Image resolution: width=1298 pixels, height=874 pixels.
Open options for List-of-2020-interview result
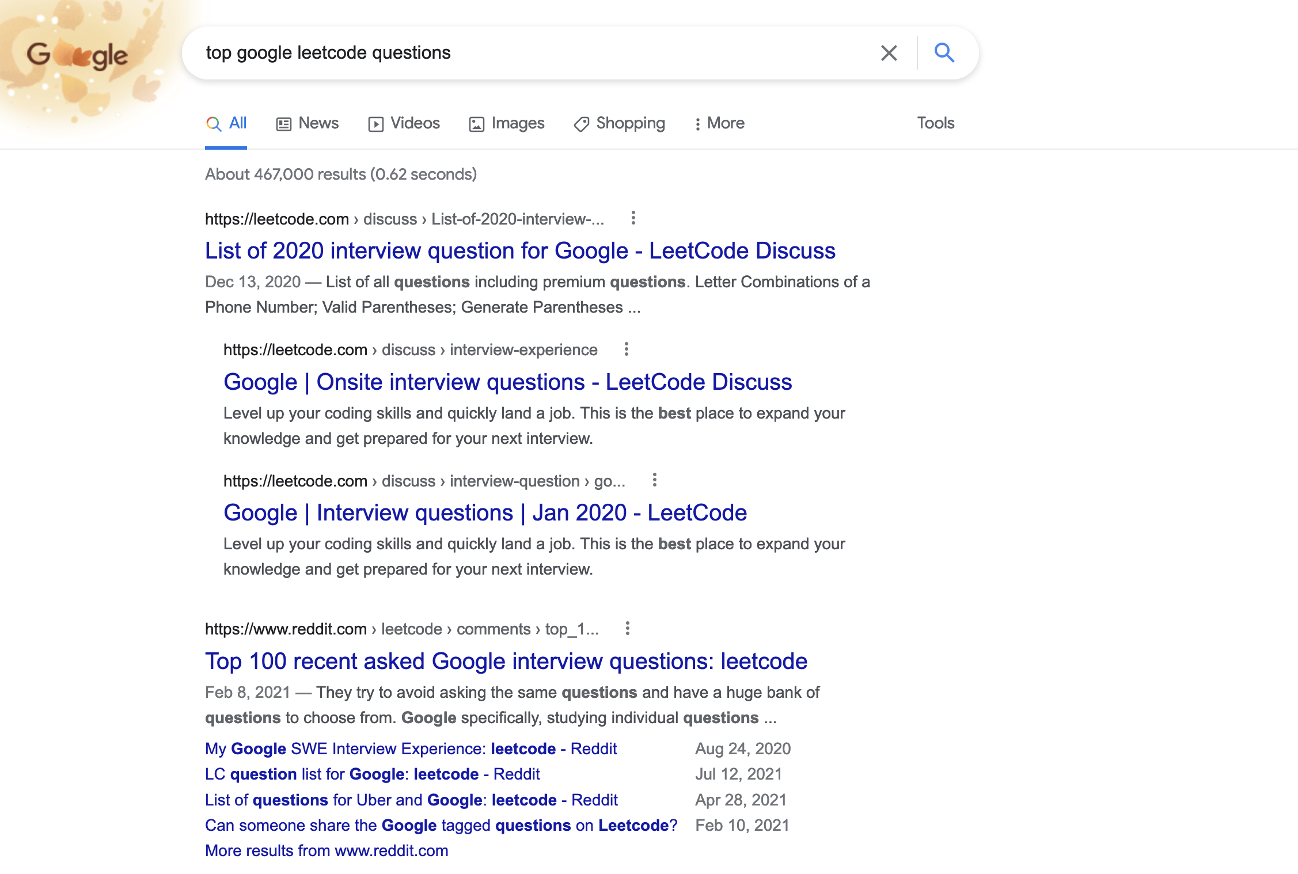(x=633, y=218)
